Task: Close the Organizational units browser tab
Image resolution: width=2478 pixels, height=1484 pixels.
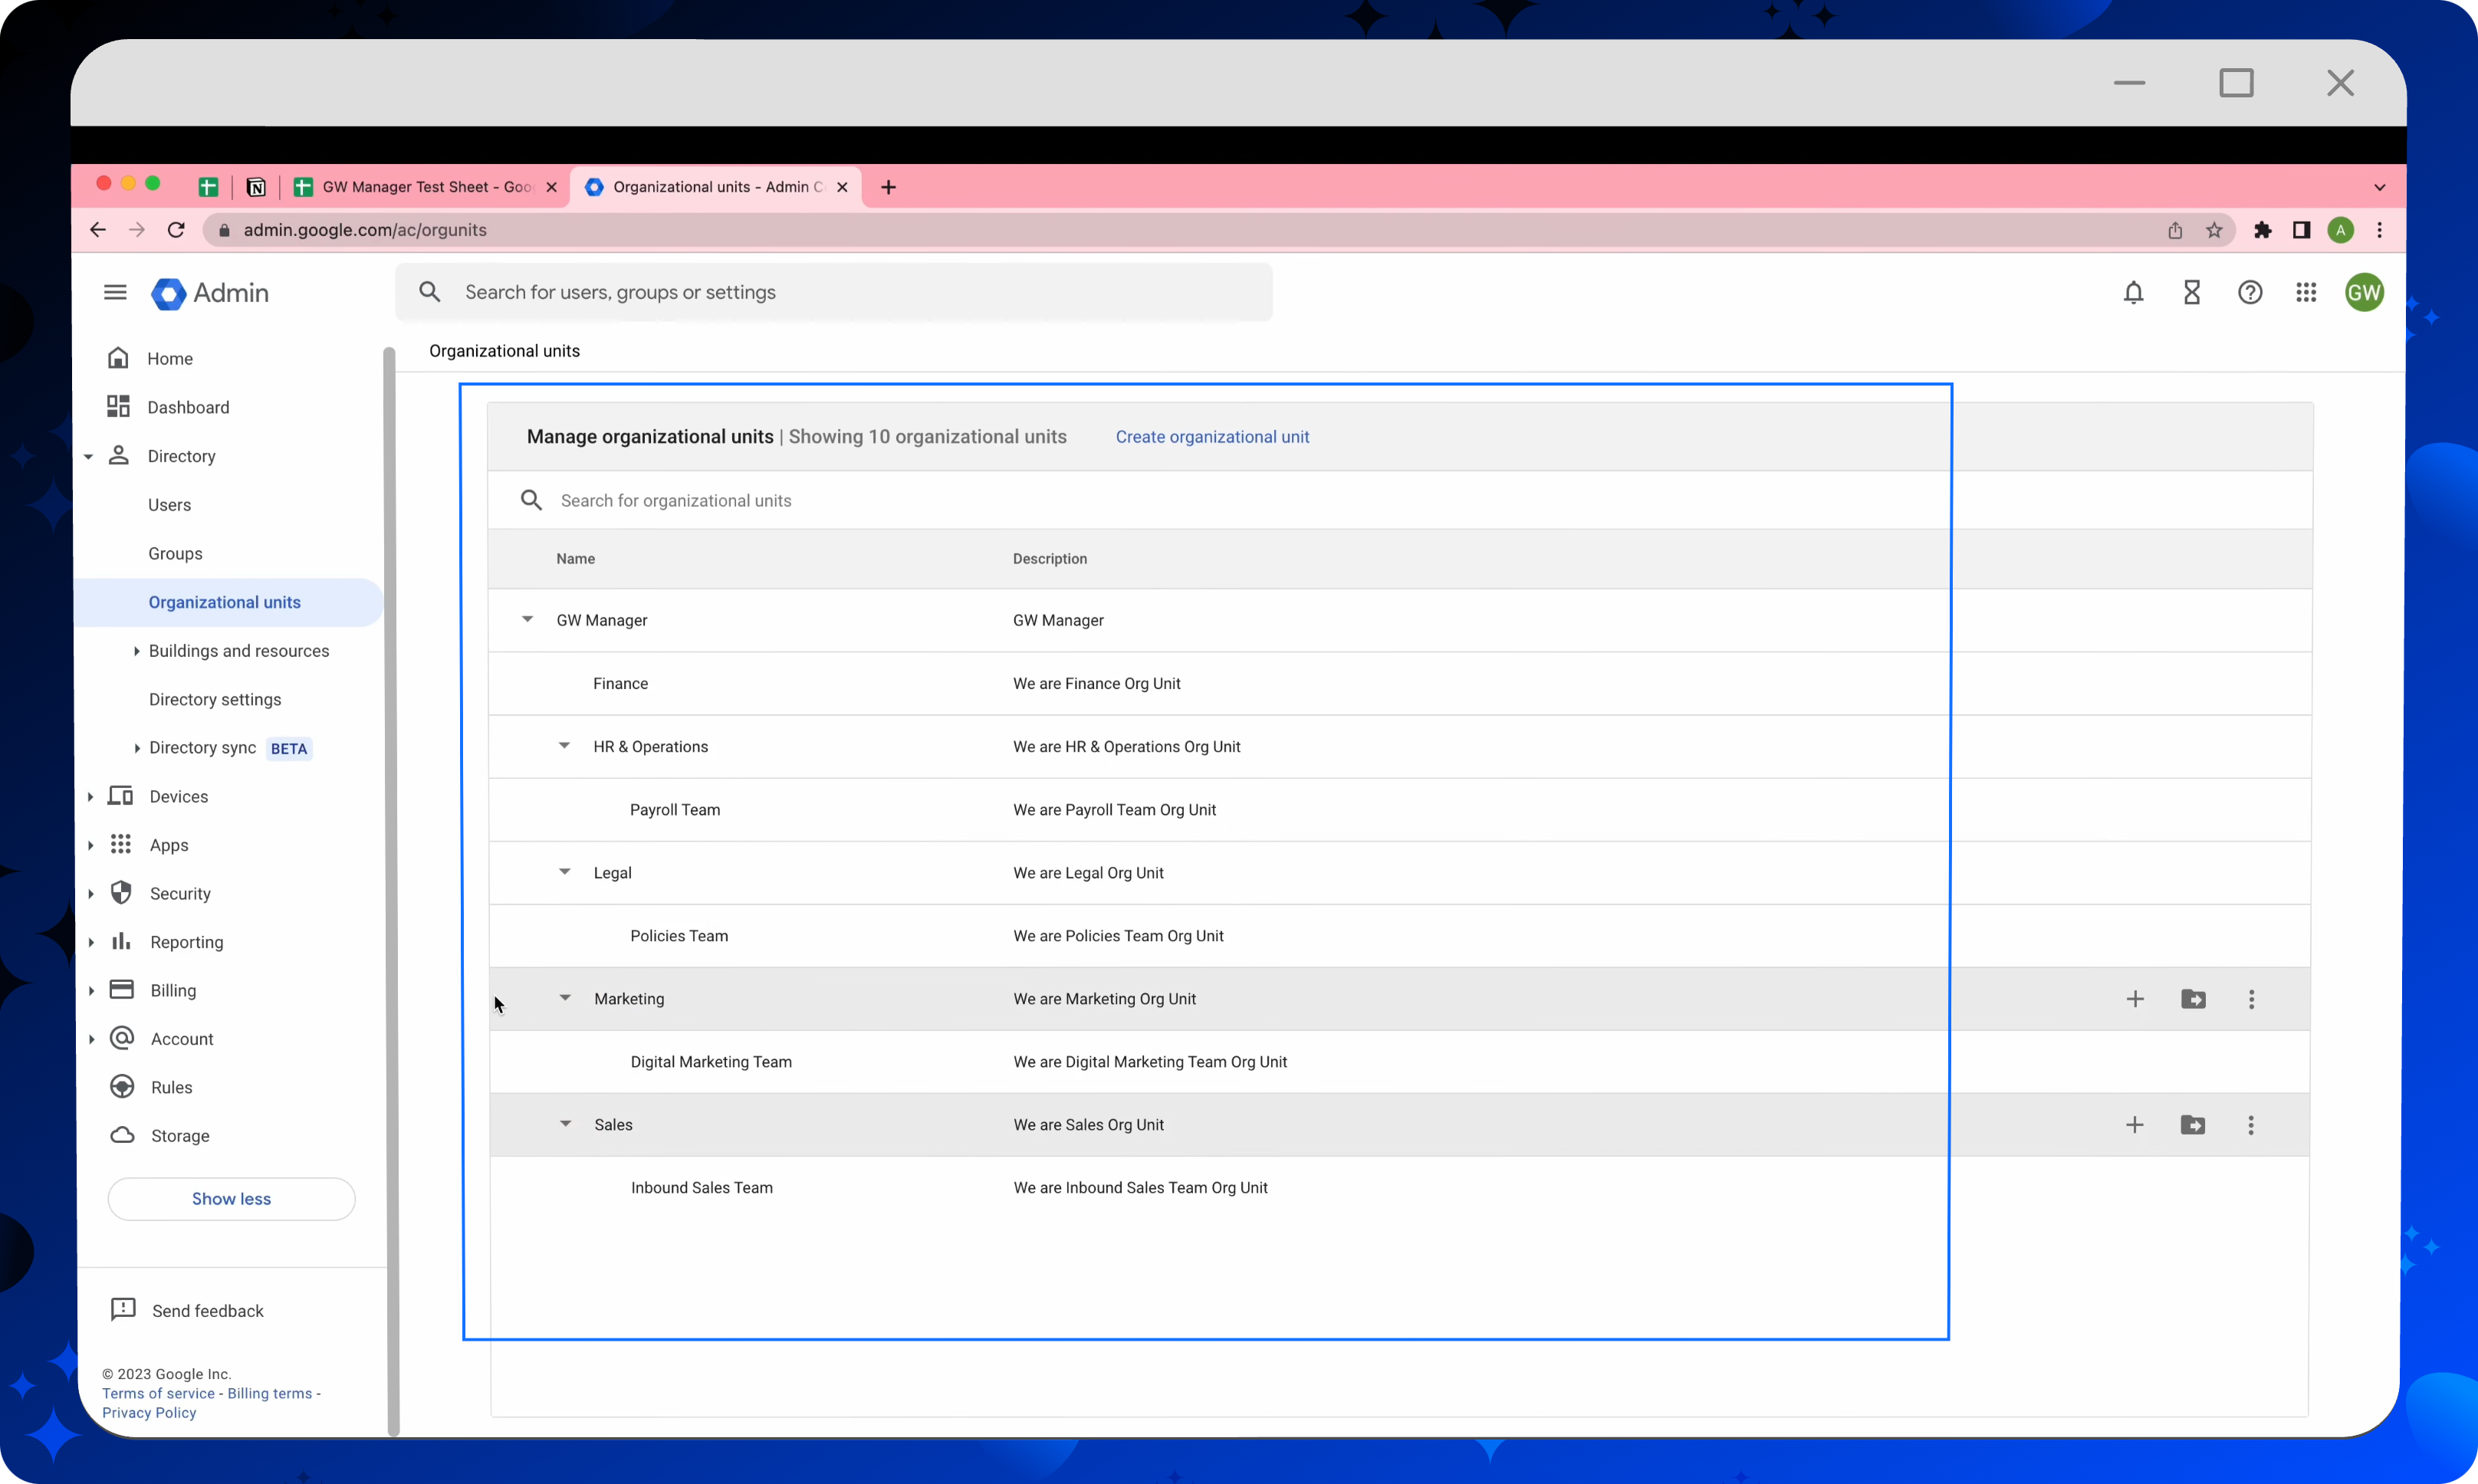Action: (x=842, y=187)
